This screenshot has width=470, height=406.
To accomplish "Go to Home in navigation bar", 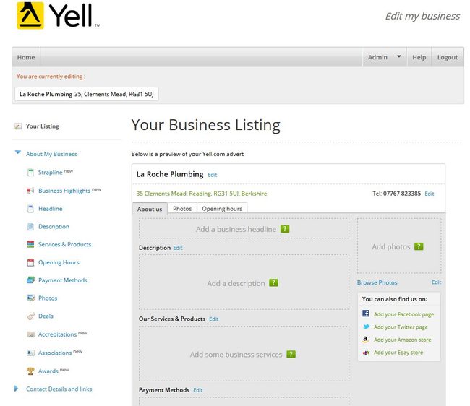I will click(26, 57).
